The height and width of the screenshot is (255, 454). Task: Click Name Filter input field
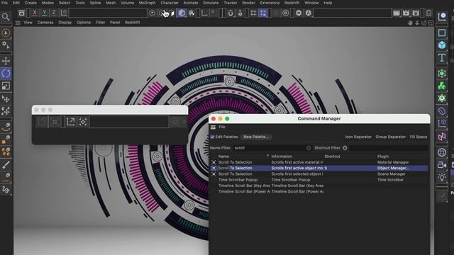270,148
